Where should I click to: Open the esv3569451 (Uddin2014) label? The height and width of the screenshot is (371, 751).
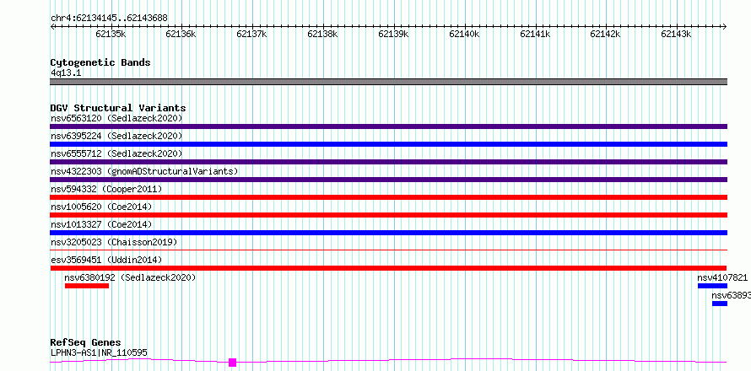[106, 260]
